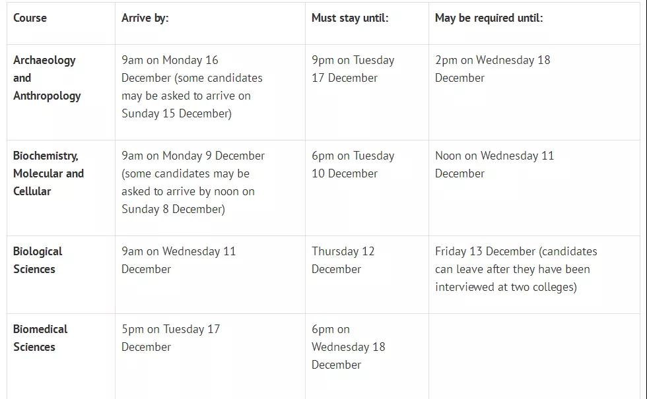Click the "5pm on Tuesday 17 December" cell
The width and height of the screenshot is (647, 399).
pos(170,338)
